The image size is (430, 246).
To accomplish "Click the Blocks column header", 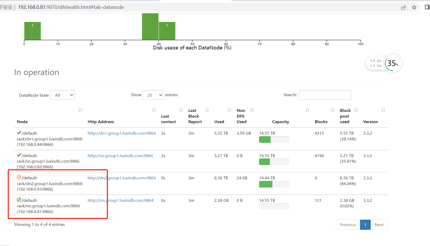I will point(321,122).
